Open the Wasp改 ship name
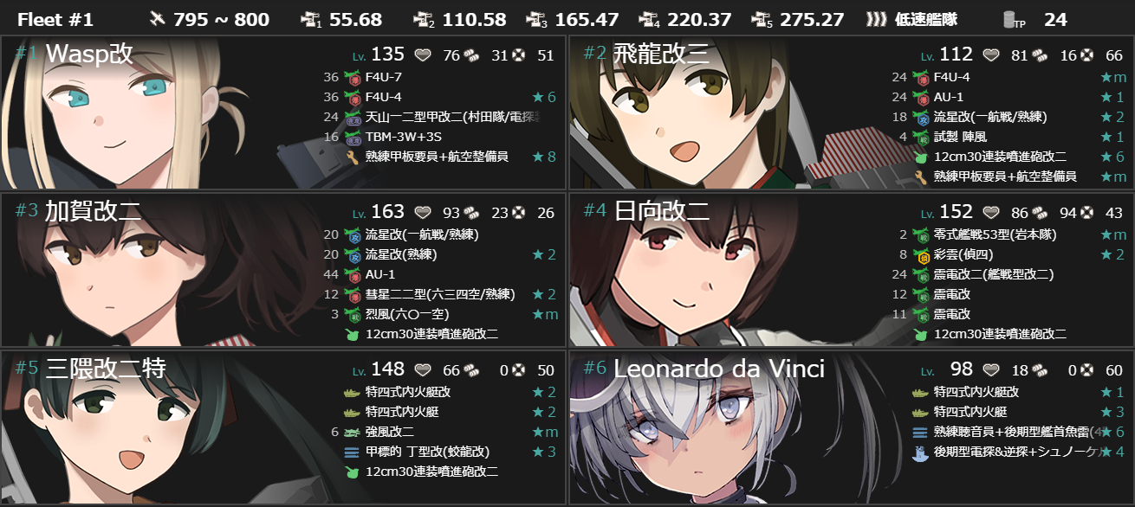The image size is (1135, 507). [89, 54]
